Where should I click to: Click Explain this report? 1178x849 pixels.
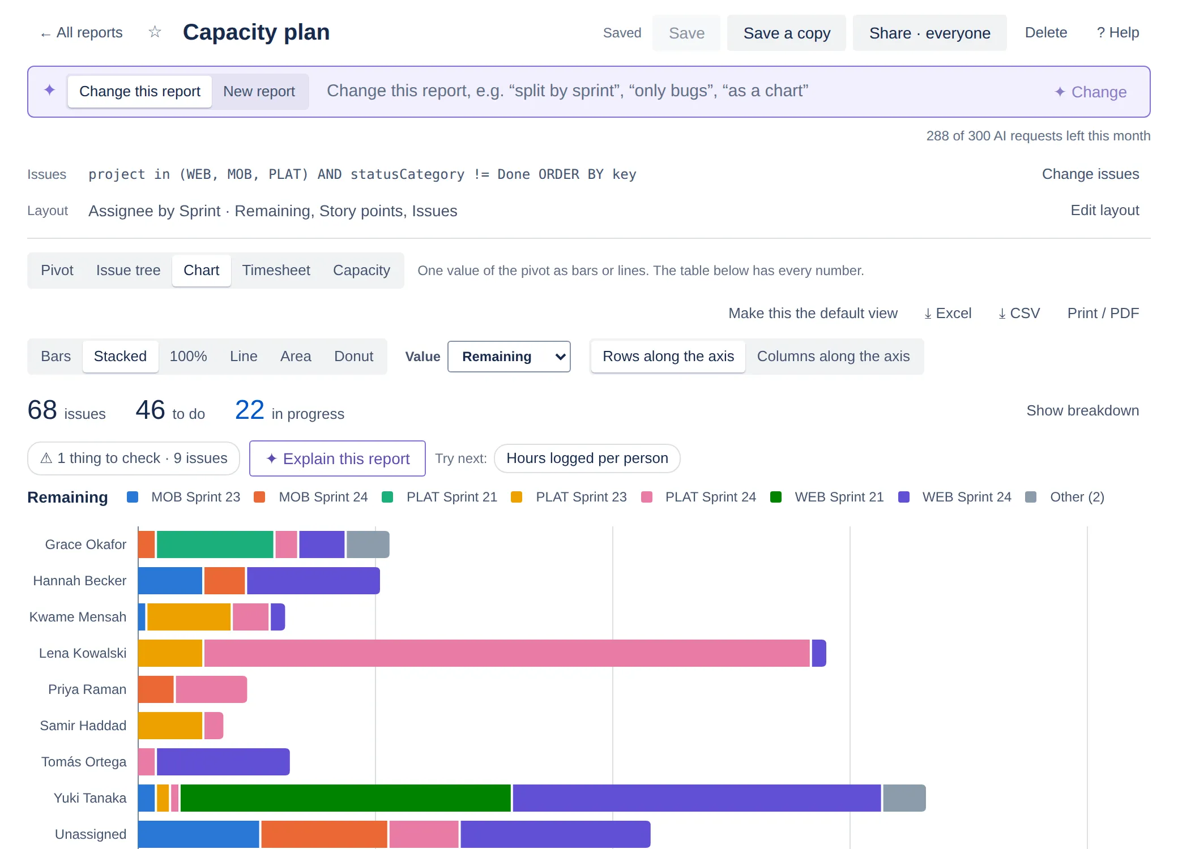coord(338,458)
